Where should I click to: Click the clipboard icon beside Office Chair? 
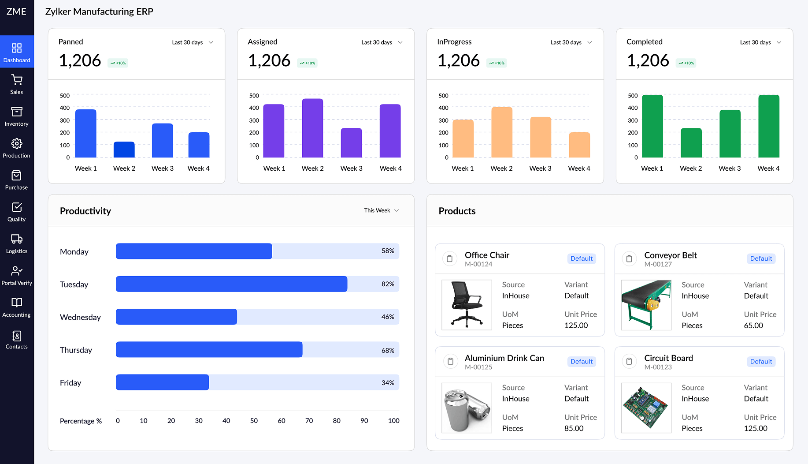[x=449, y=259]
